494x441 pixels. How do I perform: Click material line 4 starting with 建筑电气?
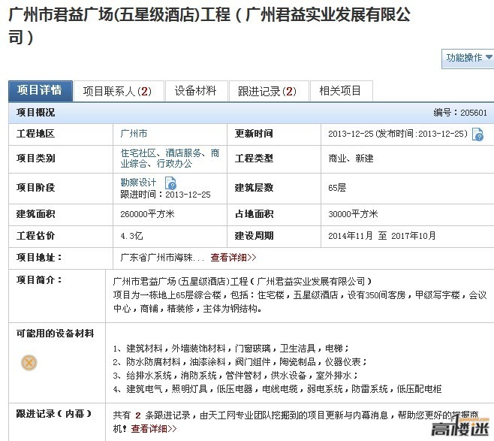click(x=277, y=389)
